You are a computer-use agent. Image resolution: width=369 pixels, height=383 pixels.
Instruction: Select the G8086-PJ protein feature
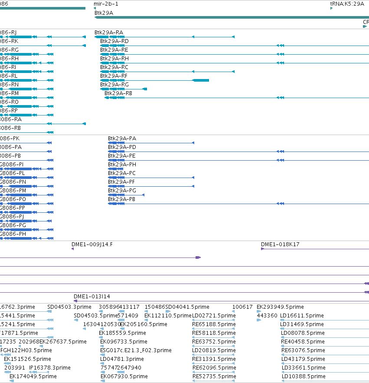(26, 221)
